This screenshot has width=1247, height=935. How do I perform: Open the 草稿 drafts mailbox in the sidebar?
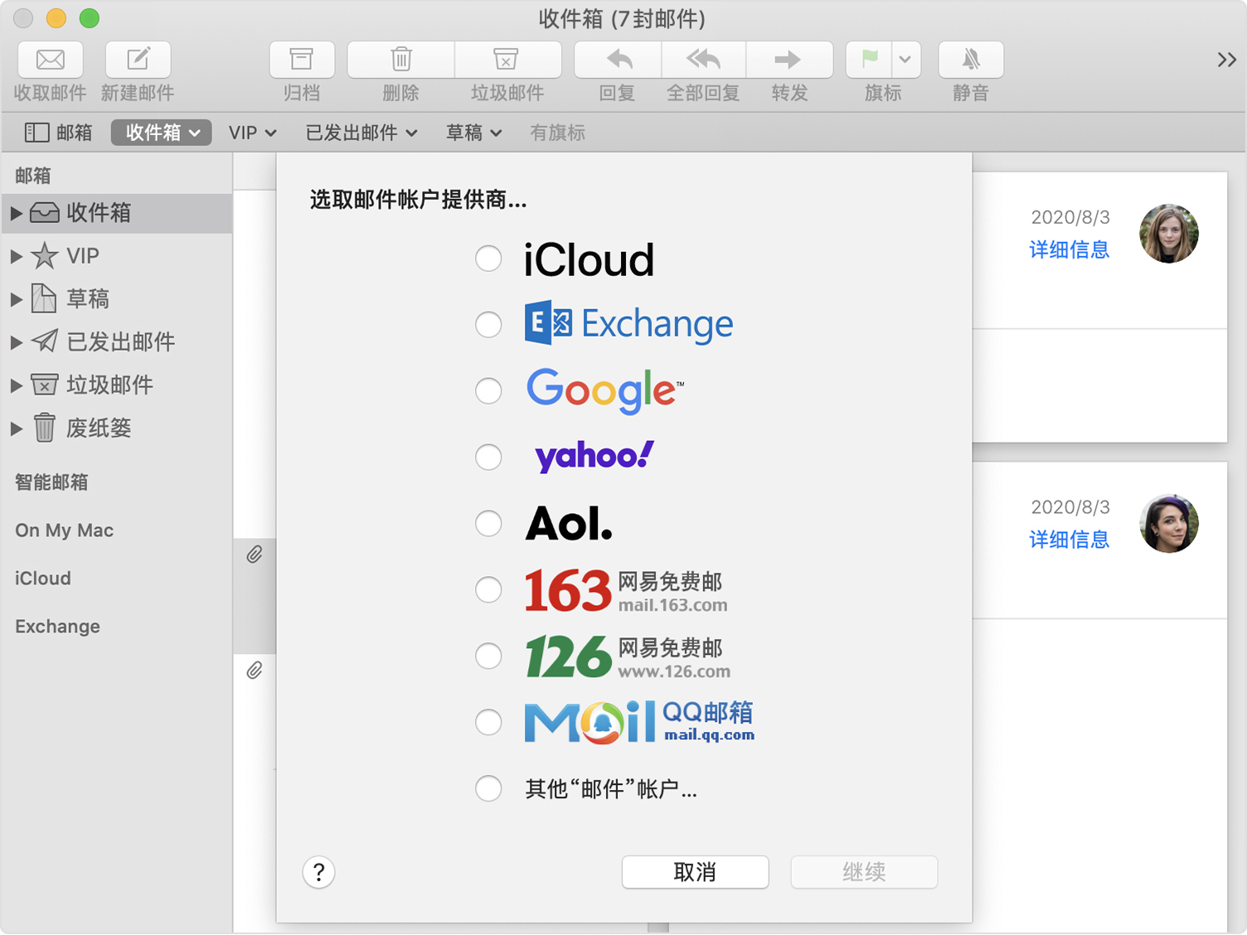pyautogui.click(x=116, y=299)
